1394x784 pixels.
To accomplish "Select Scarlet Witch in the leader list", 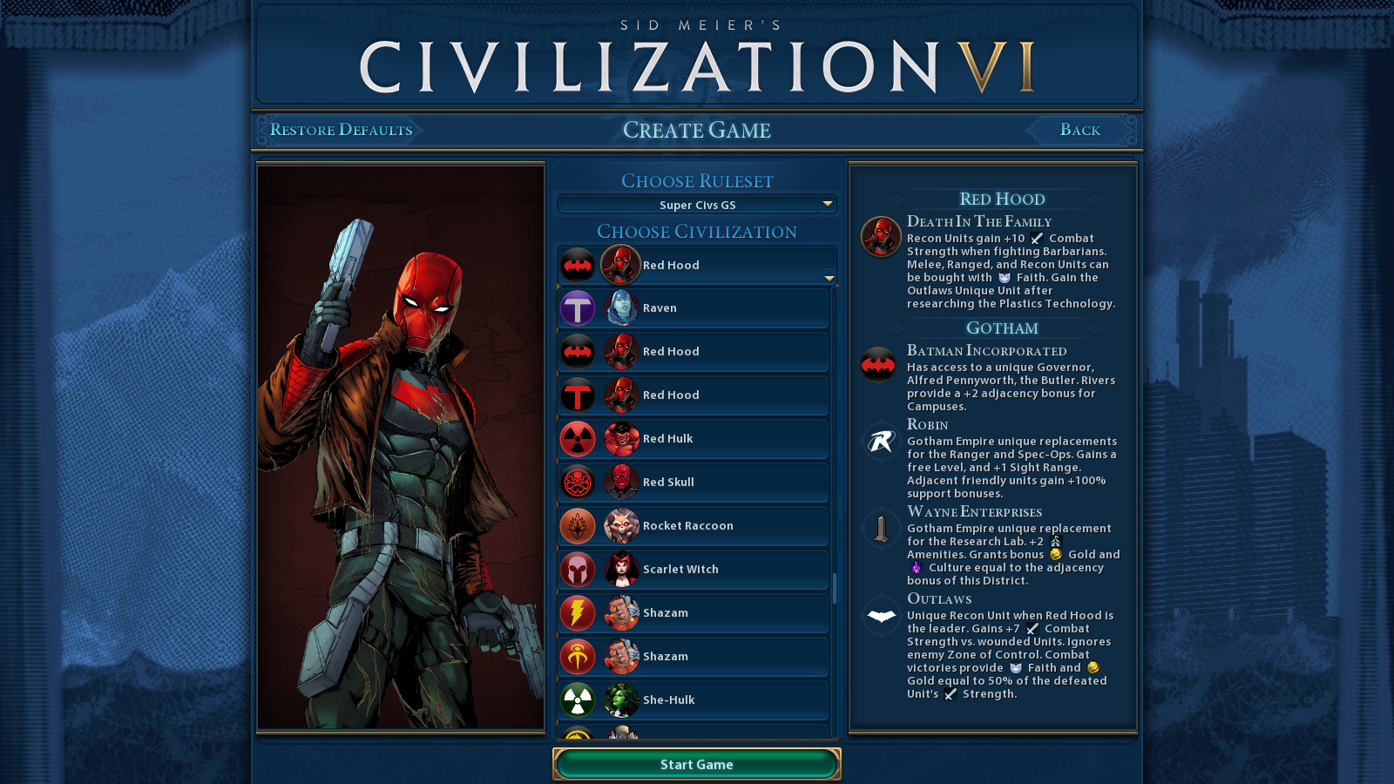I will click(x=694, y=570).
